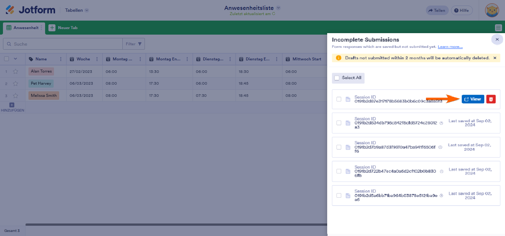Star the Pet Harvey row

tap(16, 84)
